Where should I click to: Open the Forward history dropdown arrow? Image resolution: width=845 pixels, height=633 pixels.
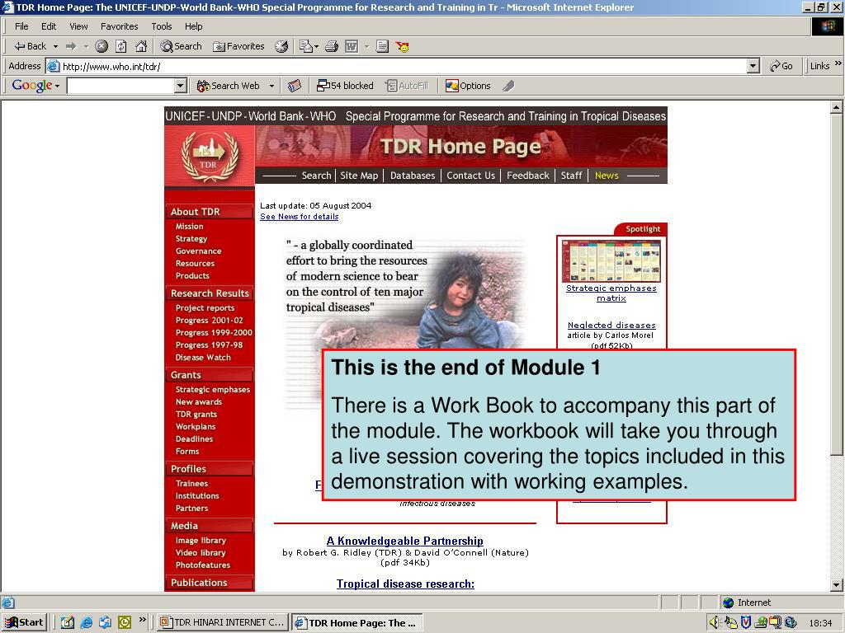(86, 47)
